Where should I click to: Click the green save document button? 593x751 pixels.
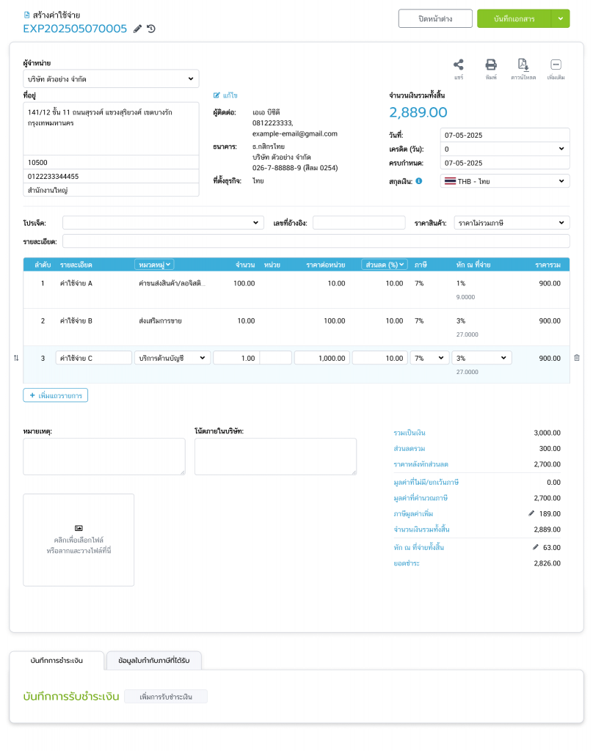[x=513, y=18]
